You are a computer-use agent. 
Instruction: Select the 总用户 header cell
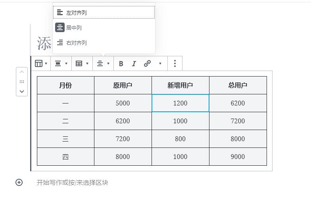[238, 85]
